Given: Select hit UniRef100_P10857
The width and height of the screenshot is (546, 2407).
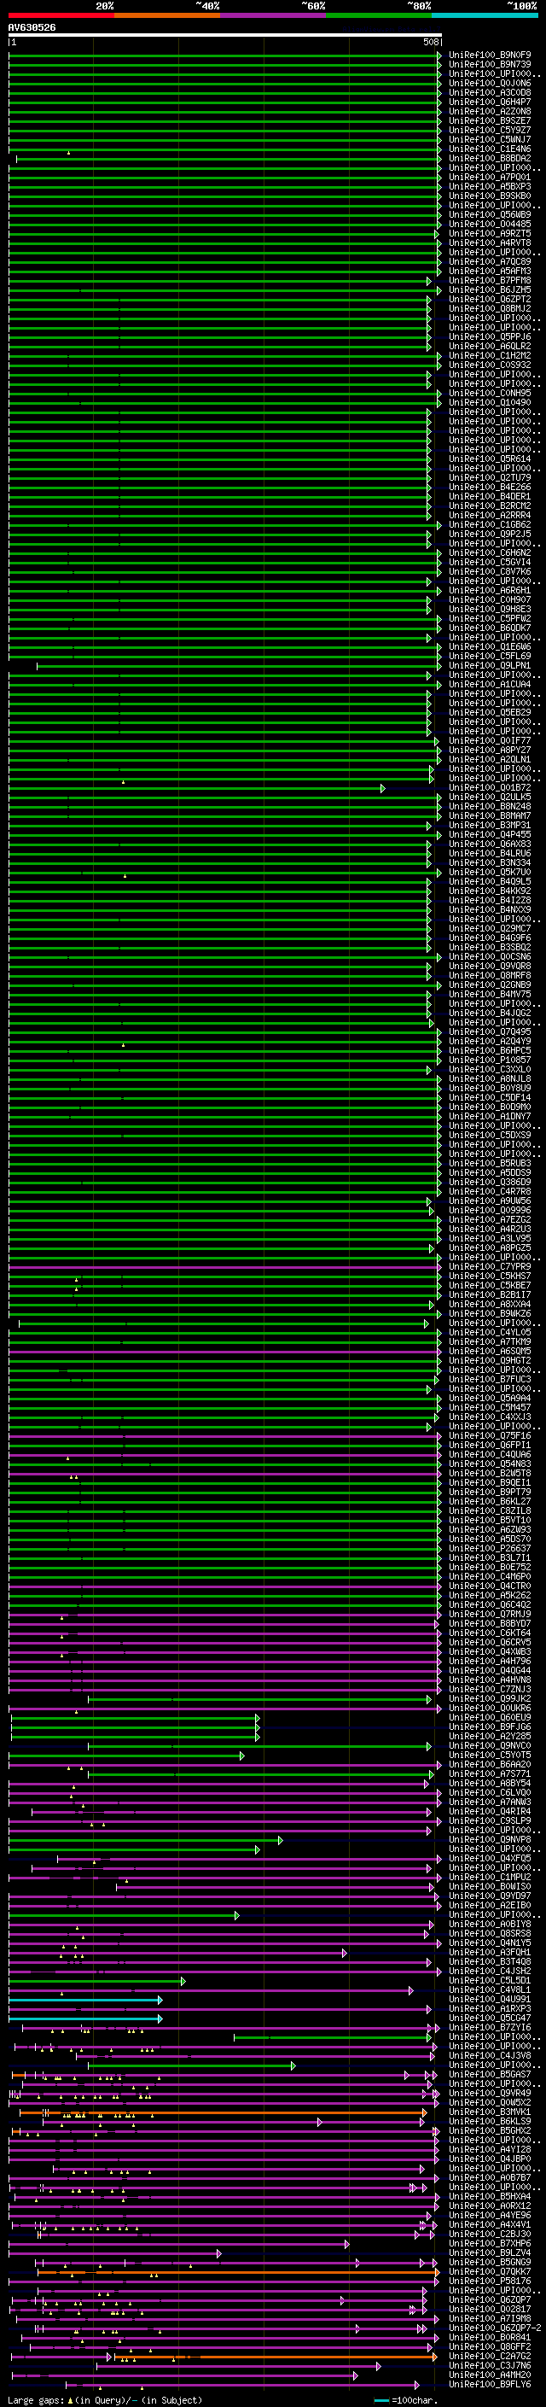Looking at the screenshot, I should 489,1060.
